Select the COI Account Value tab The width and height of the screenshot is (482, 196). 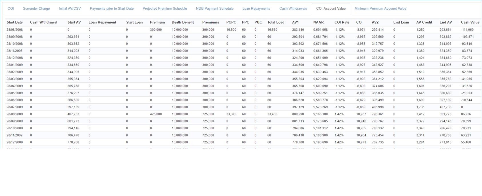(331, 9)
